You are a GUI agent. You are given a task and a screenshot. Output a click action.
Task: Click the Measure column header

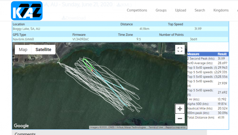pyautogui.click(x=193, y=54)
